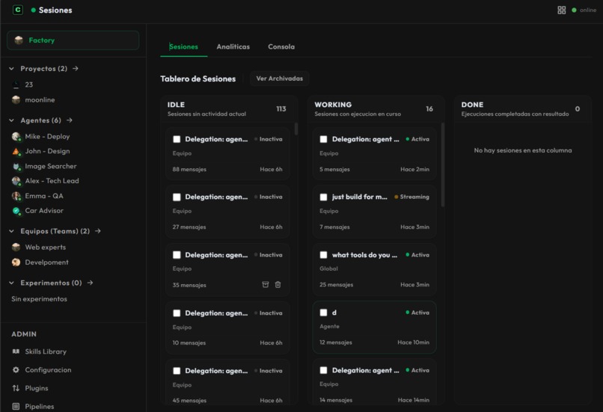Collapse the Agentes section chevron
Viewport: 603px width, 412px height.
click(11, 120)
